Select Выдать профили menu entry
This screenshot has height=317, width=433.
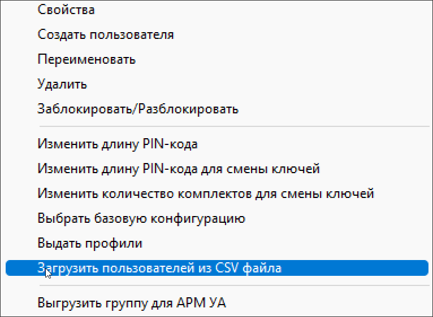90,243
